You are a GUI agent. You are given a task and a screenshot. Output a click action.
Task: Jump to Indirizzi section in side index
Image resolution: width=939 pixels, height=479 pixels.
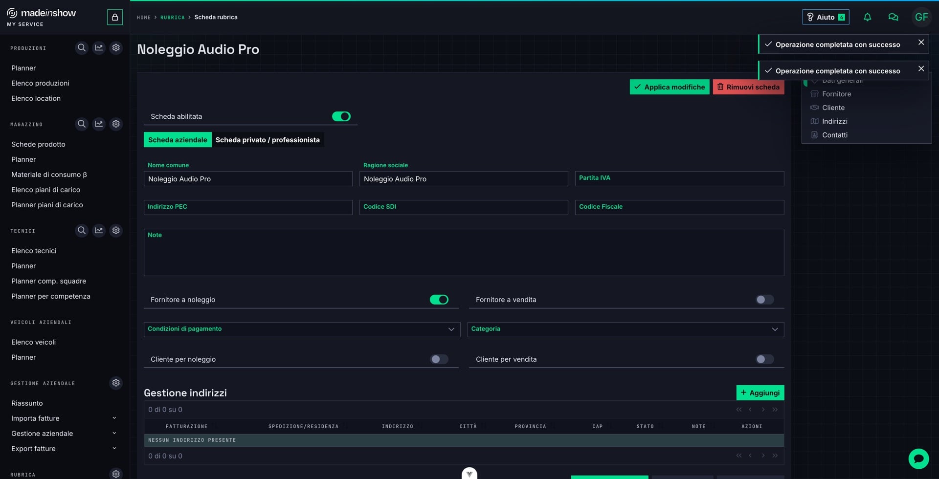(834, 121)
